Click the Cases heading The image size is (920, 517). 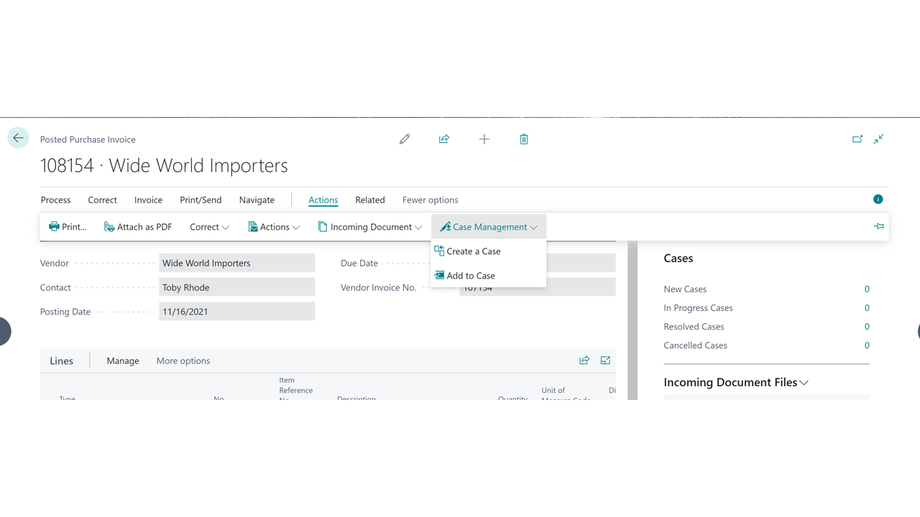tap(678, 258)
